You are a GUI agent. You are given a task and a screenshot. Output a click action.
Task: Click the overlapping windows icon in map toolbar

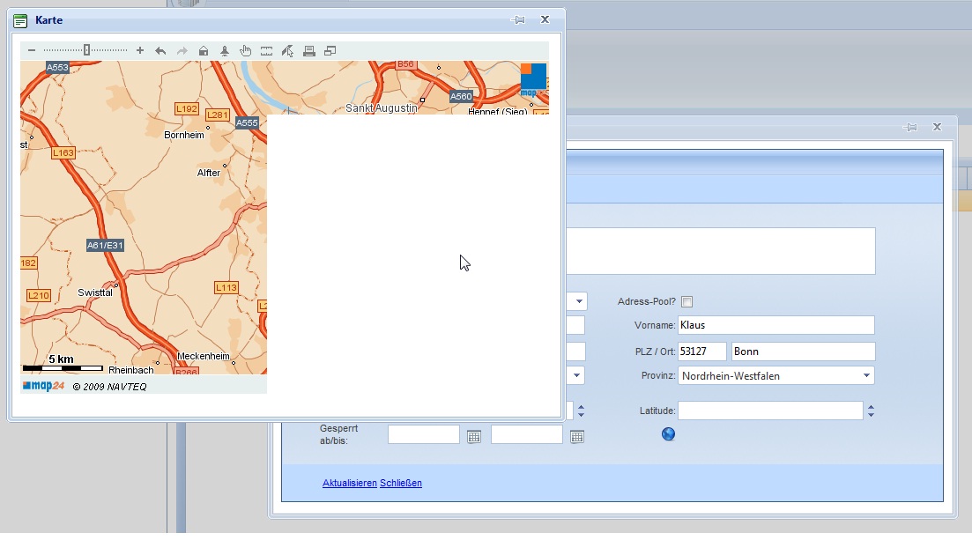pyautogui.click(x=330, y=51)
